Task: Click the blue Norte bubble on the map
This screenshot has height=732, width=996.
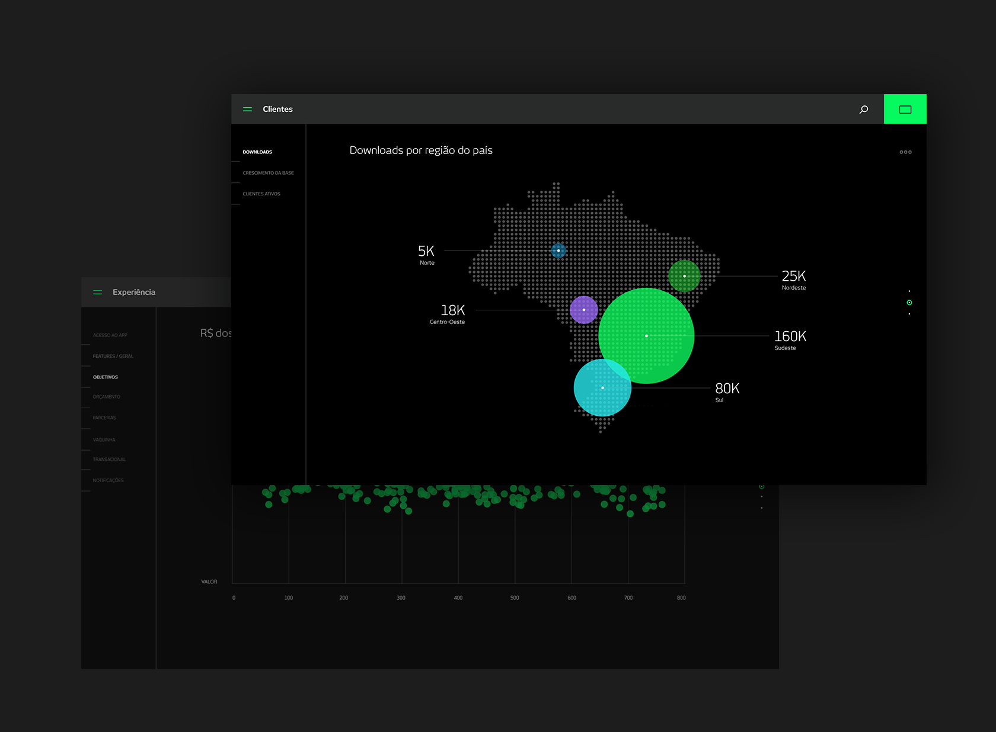Action: [x=558, y=251]
